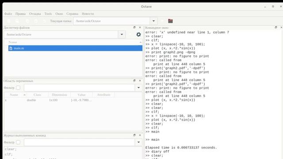
Task: Close the Журнал выполненных команд panel
Action: [x=140, y=135]
